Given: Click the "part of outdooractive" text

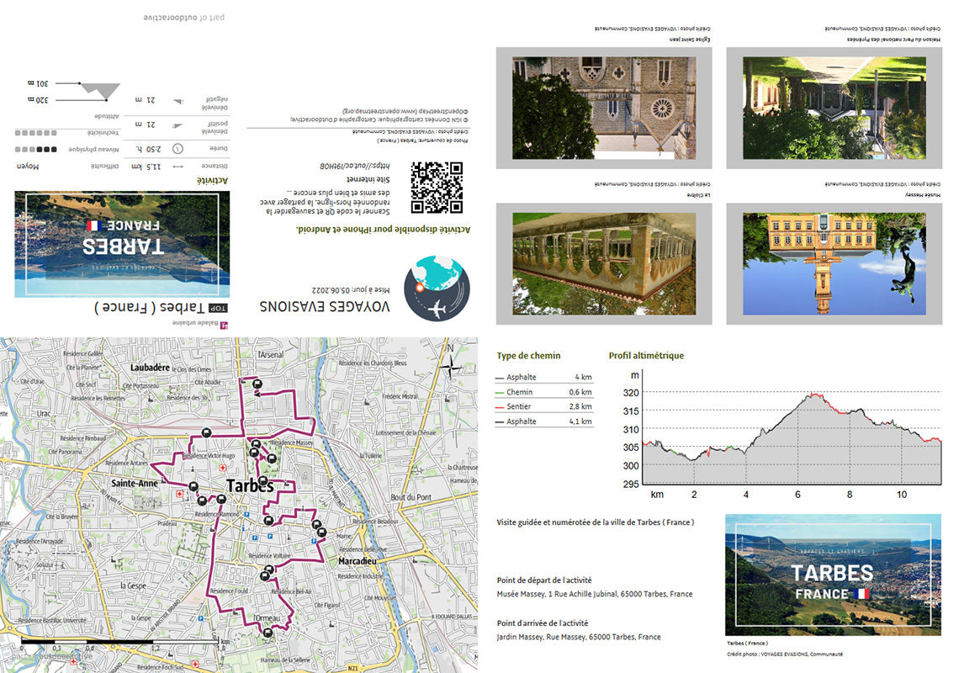Looking at the screenshot, I should 184,17.
